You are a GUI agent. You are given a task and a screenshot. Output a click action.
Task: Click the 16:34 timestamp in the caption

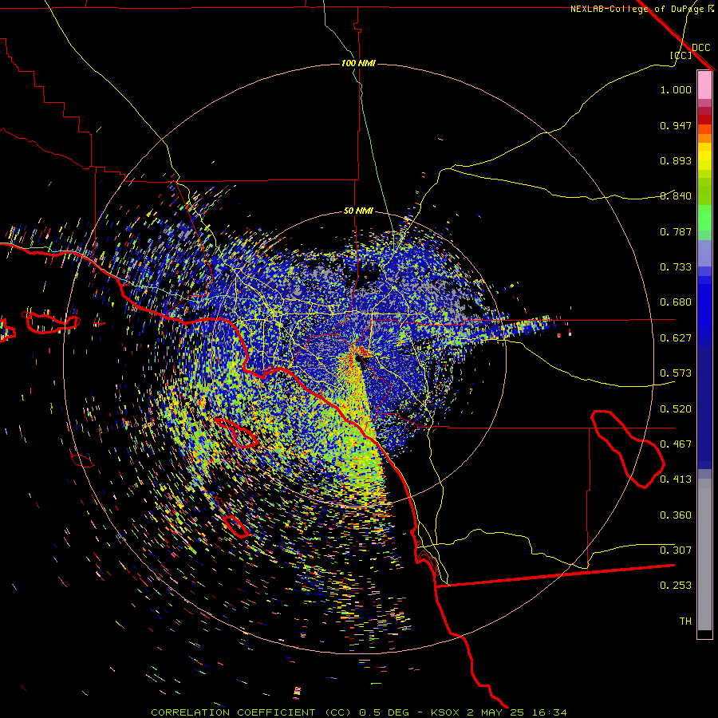coord(549,712)
